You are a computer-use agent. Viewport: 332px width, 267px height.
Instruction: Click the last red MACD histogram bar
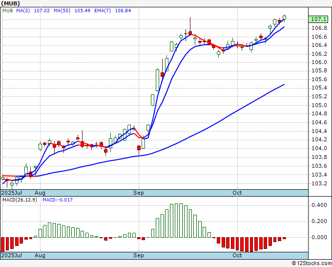(284, 238)
